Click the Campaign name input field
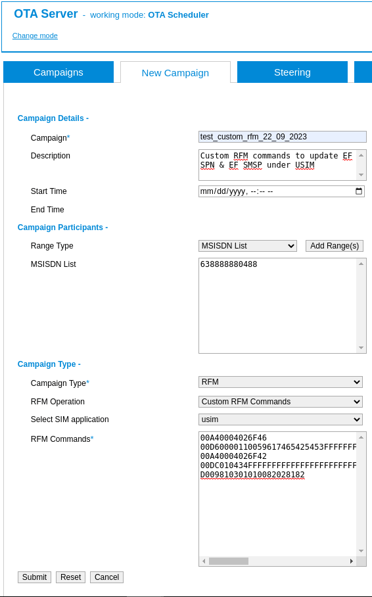 [x=282, y=137]
